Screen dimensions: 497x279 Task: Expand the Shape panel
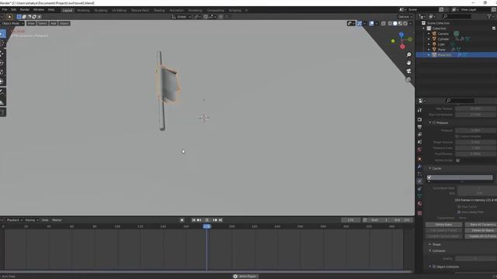tap(430, 244)
